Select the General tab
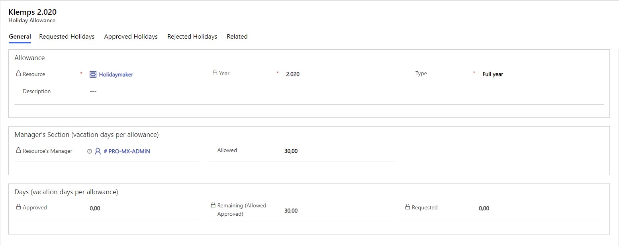Viewport: 619px width, 246px height. (x=20, y=37)
